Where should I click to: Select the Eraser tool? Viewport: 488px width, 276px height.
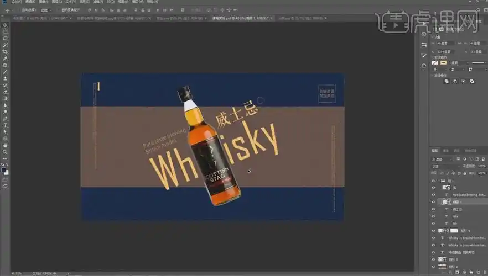(5, 92)
